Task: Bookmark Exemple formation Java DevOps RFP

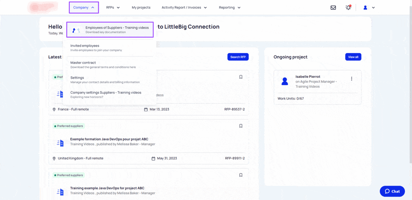Action: (241, 126)
